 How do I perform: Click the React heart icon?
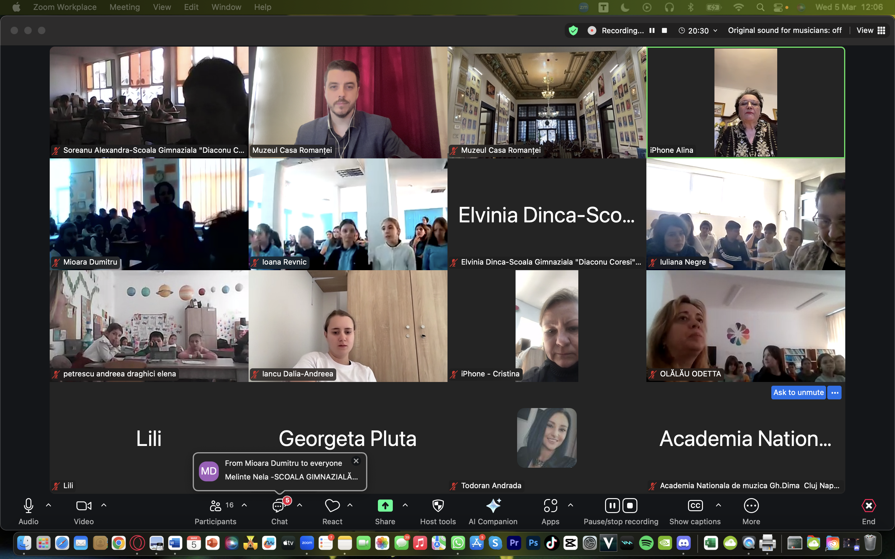[x=332, y=506]
